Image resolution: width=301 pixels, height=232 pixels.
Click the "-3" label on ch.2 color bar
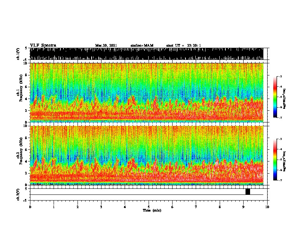(280, 139)
